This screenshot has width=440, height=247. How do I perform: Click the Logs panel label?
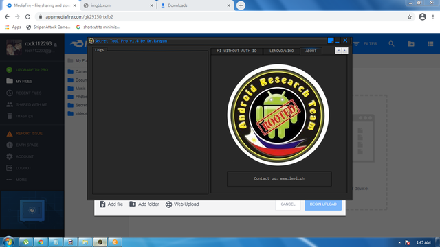(99, 50)
